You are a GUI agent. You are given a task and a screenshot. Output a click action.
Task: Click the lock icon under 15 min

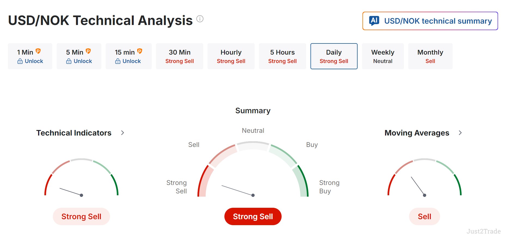[x=118, y=61]
